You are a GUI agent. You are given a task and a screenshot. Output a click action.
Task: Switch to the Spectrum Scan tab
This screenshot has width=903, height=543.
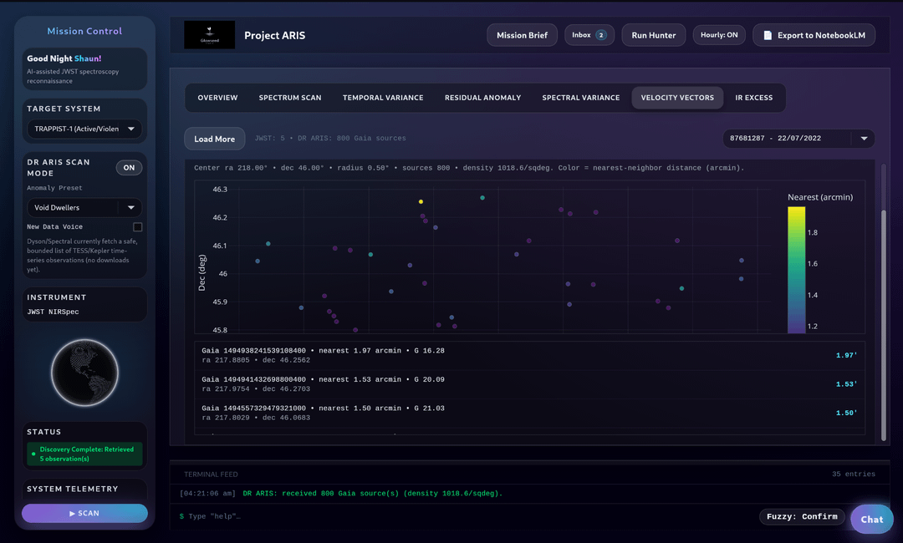(289, 98)
